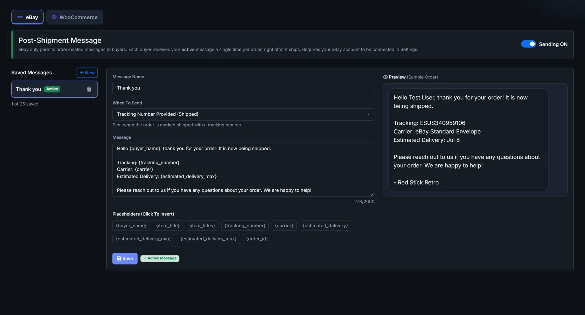The height and width of the screenshot is (315, 585).
Task: Click '- Red Stick Retro' signature in preview
Action: [416, 182]
